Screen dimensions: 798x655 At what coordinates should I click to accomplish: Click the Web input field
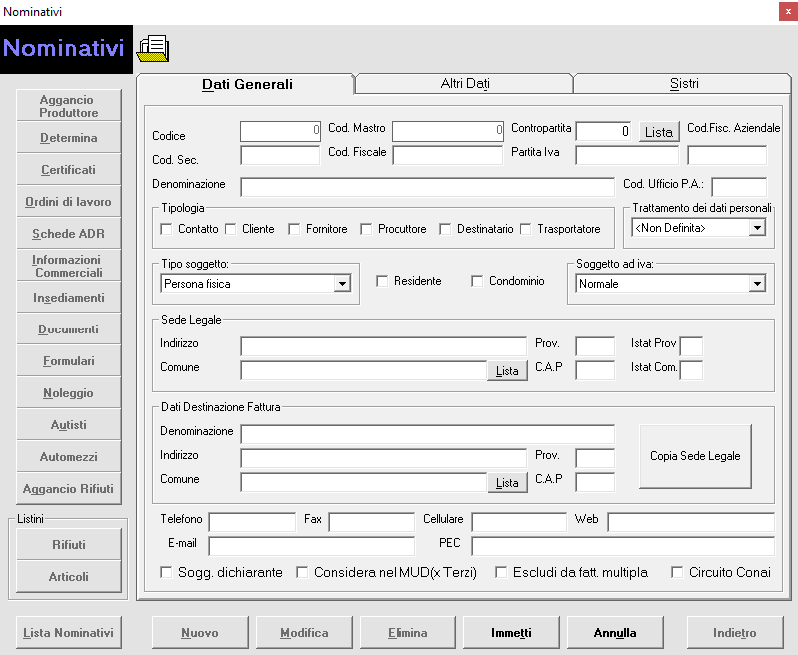tap(691, 522)
